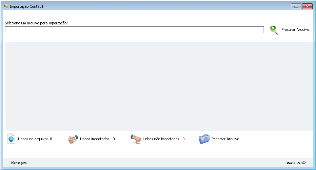Click the thumbs-up icon for Linhas importadas
The width and height of the screenshot is (316, 170).
(73, 139)
